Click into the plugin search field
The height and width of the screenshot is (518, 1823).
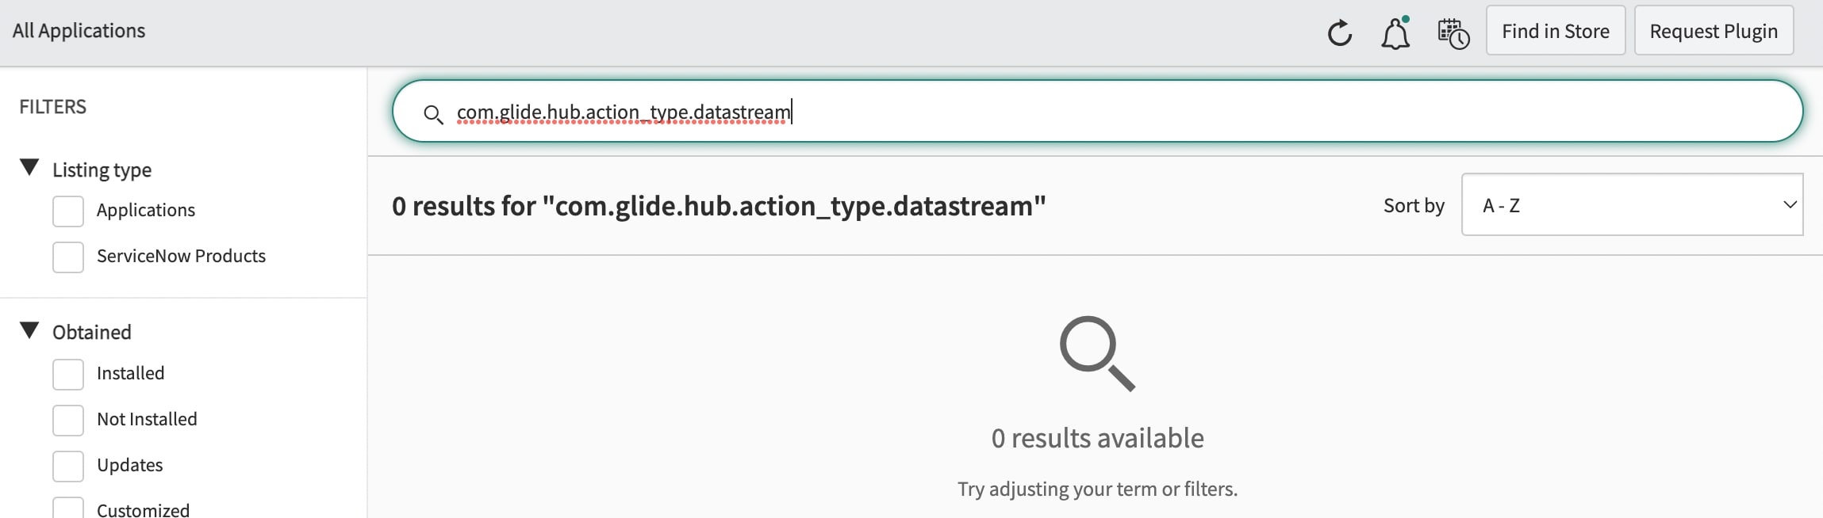(1111, 112)
